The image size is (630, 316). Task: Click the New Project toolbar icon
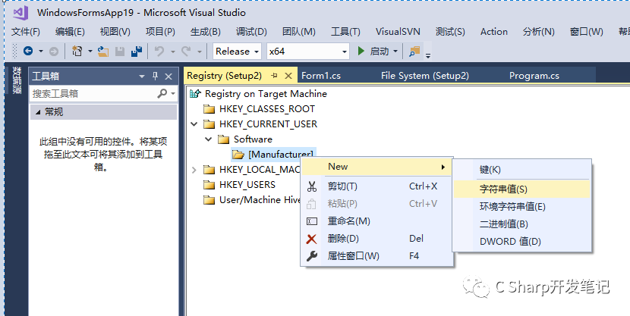pos(77,52)
